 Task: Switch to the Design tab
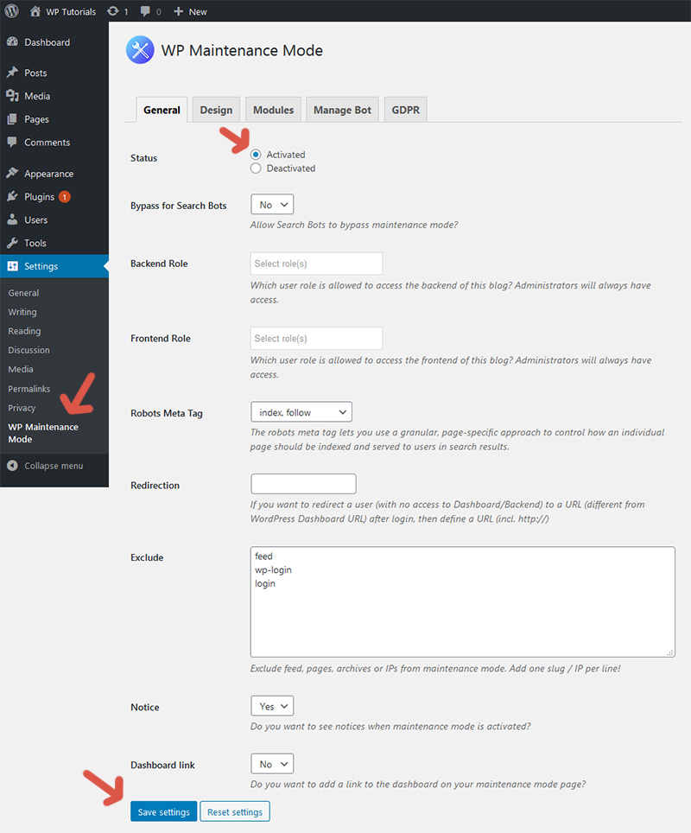216,110
